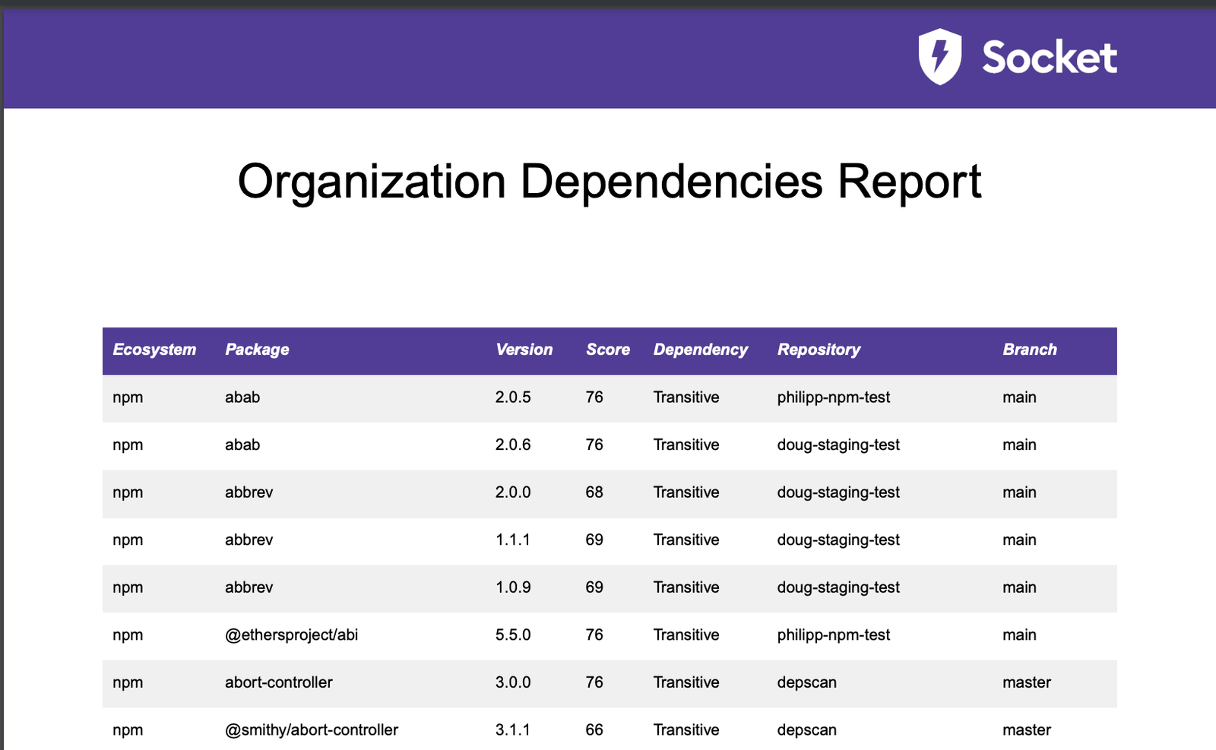Click version 1.1.1

(513, 540)
